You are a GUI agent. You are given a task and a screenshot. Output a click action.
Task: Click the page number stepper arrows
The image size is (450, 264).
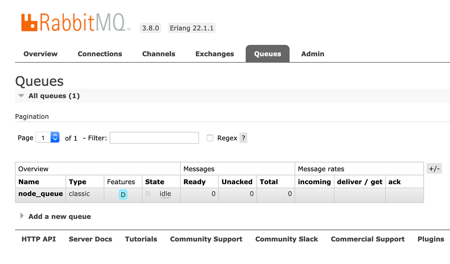pyautogui.click(x=54, y=137)
